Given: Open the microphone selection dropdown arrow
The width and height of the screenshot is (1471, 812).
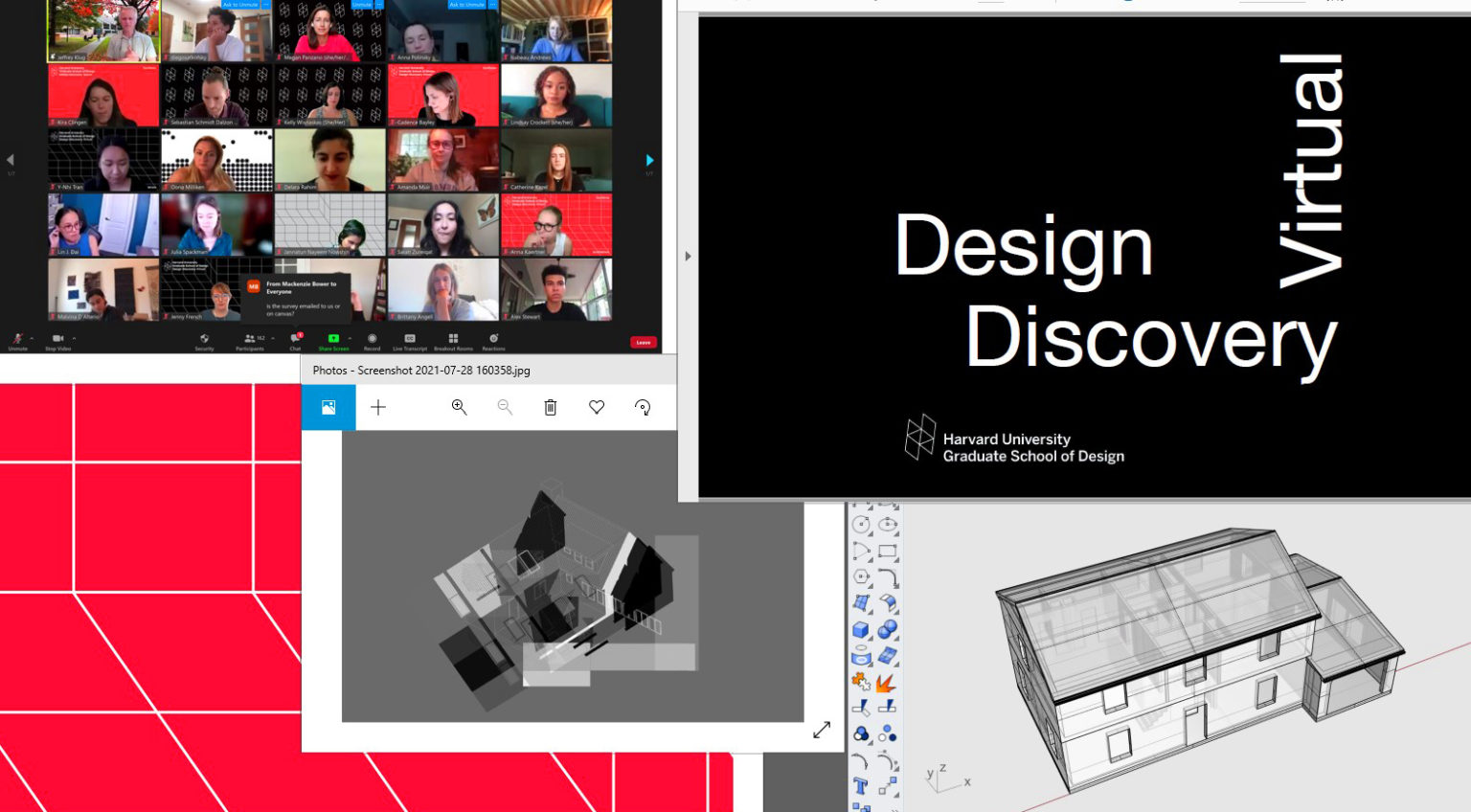Looking at the screenshot, I should (31, 337).
